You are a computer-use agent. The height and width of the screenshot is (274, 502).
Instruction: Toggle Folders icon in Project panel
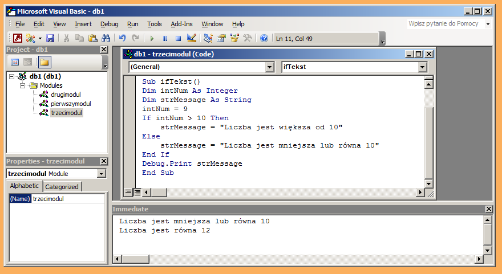44,62
